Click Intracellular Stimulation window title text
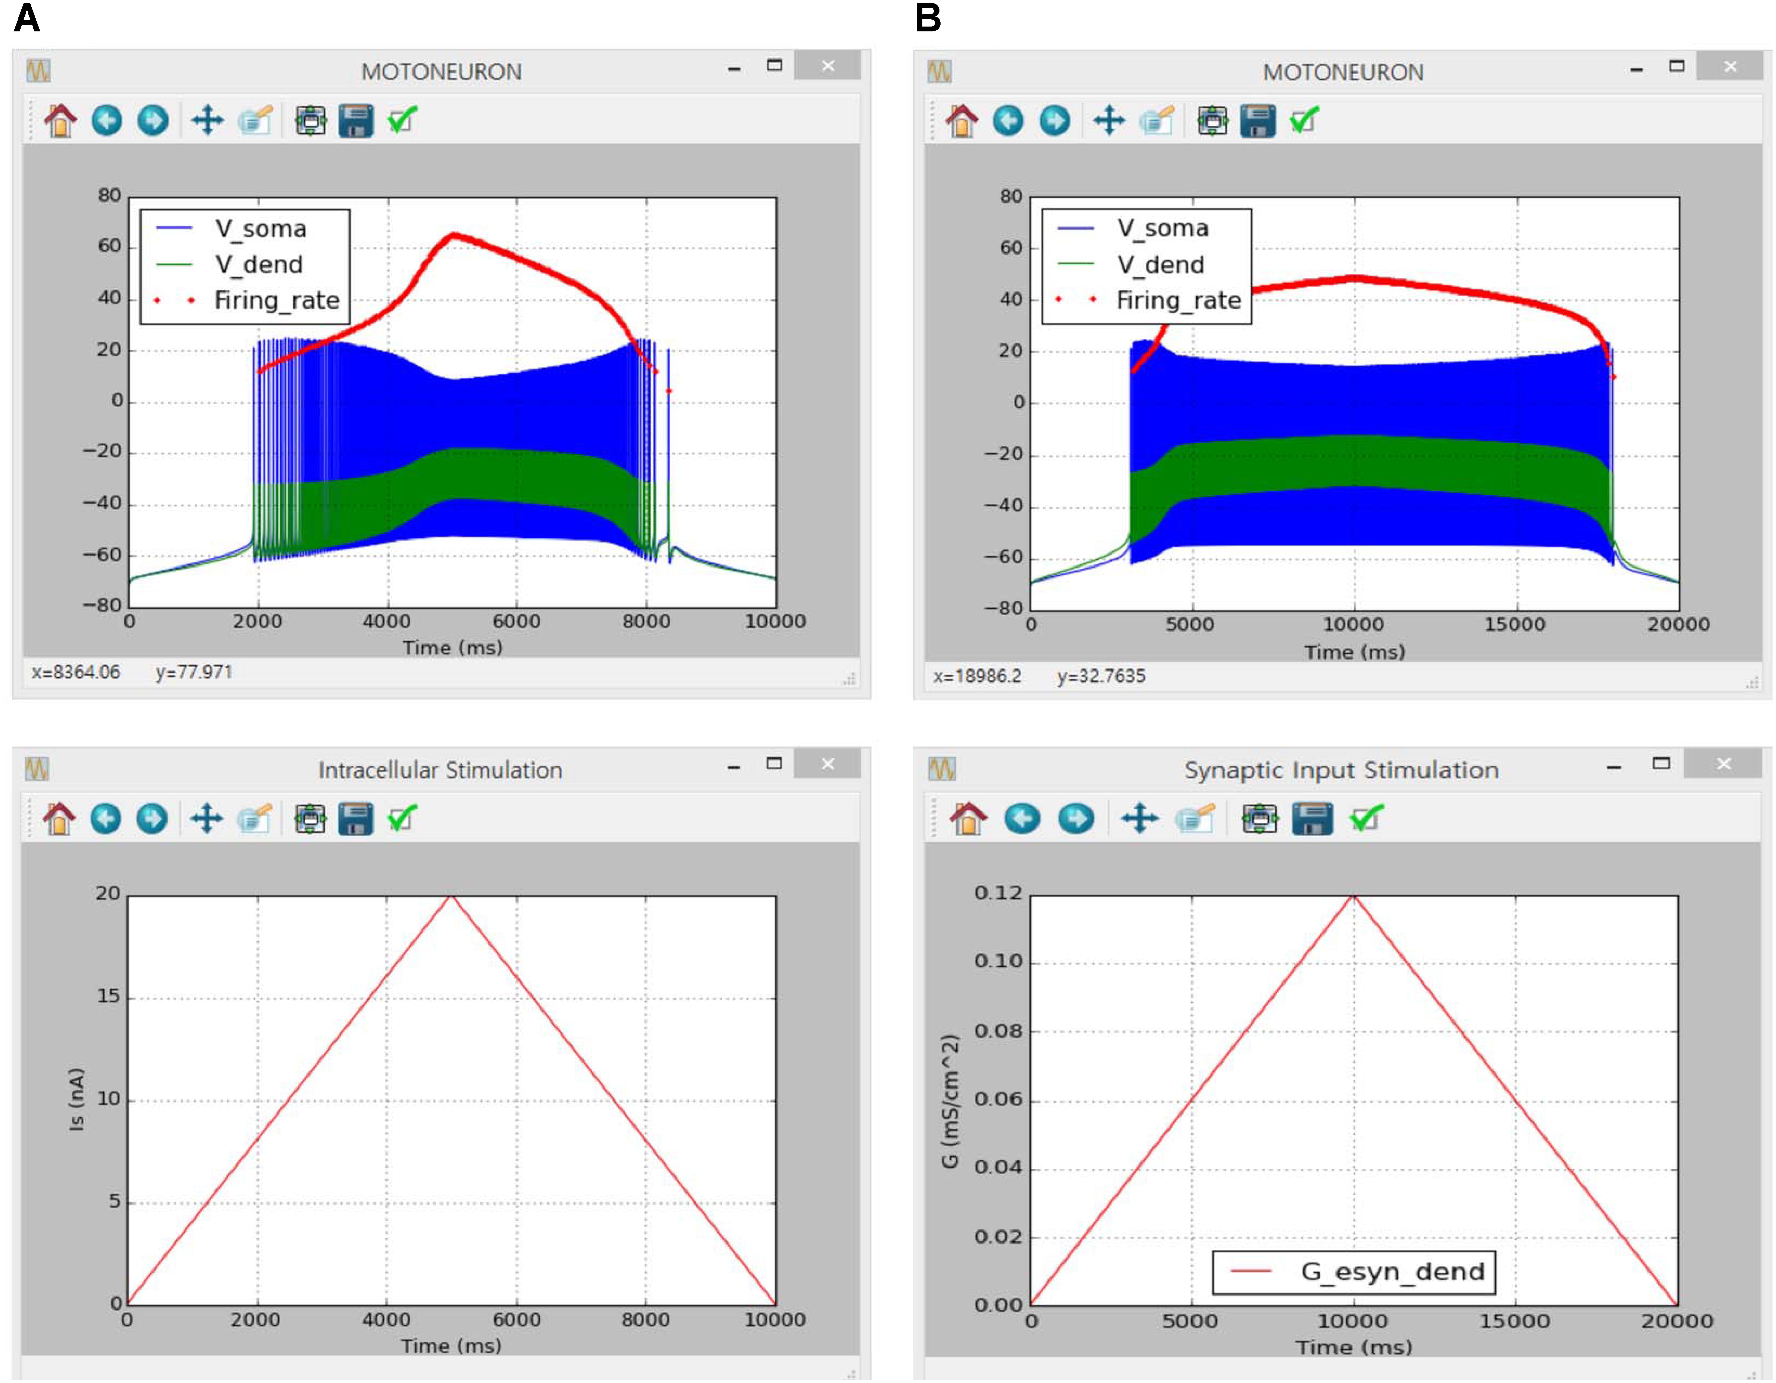Viewport: 1776px width, 1383px height. [x=440, y=770]
